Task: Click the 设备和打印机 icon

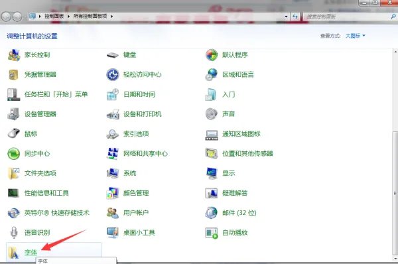Action: (113, 114)
